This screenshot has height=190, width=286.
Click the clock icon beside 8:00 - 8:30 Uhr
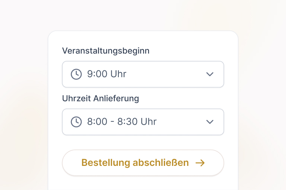[76, 122]
